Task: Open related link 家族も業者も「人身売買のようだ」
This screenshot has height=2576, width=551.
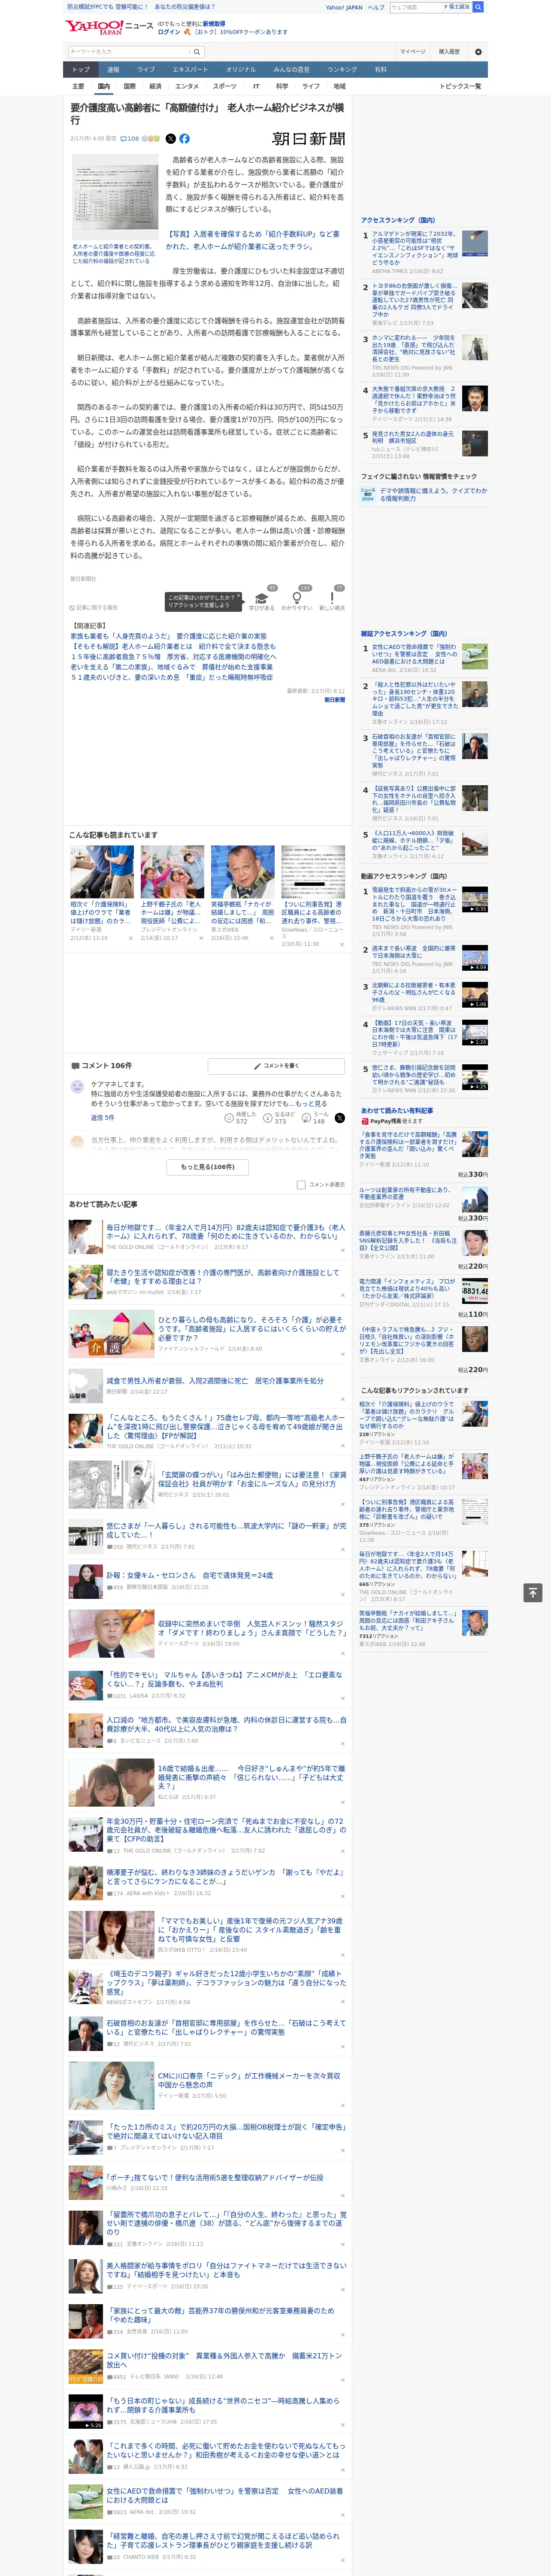Action: tap(168, 636)
